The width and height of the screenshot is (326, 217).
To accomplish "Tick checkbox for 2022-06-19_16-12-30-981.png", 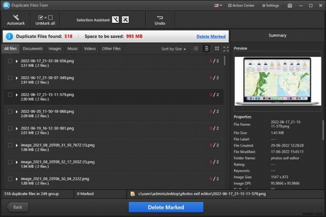I will (x=10, y=128).
